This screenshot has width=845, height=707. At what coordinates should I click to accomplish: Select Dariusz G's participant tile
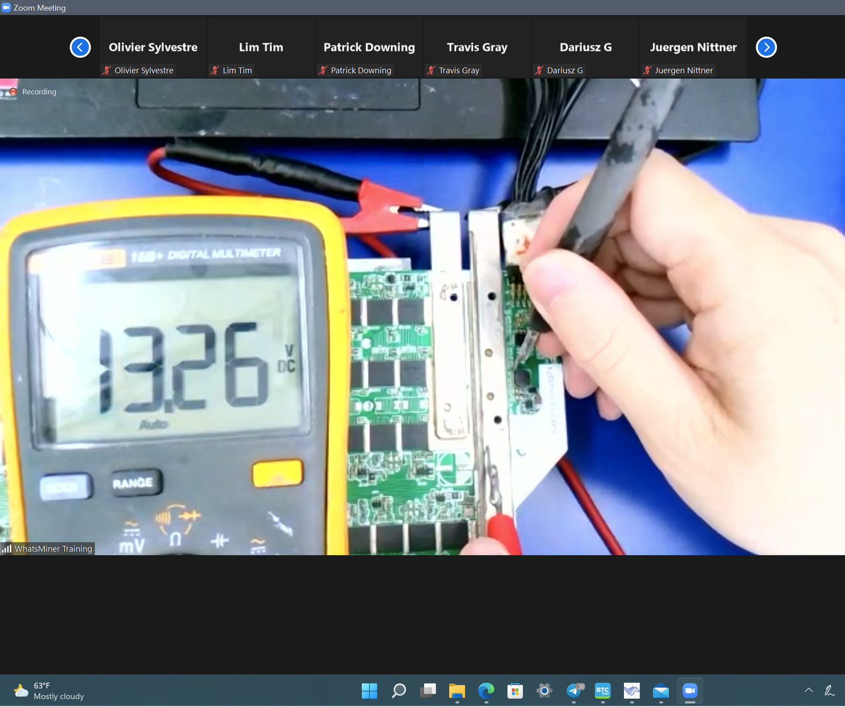(x=585, y=47)
